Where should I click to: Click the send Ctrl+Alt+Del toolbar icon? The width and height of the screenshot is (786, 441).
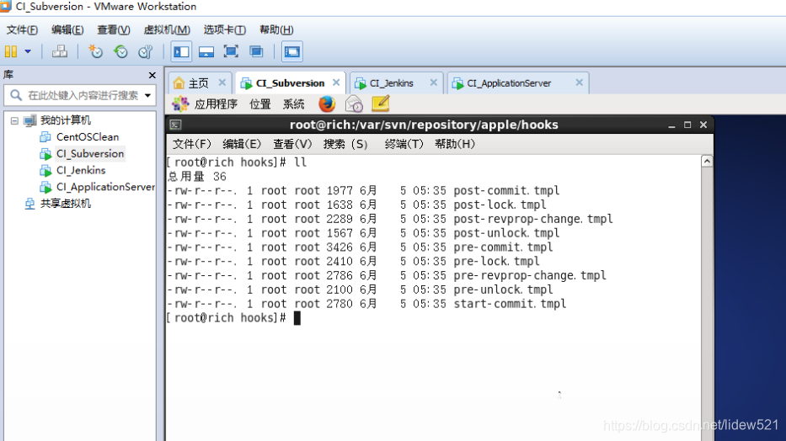(60, 51)
